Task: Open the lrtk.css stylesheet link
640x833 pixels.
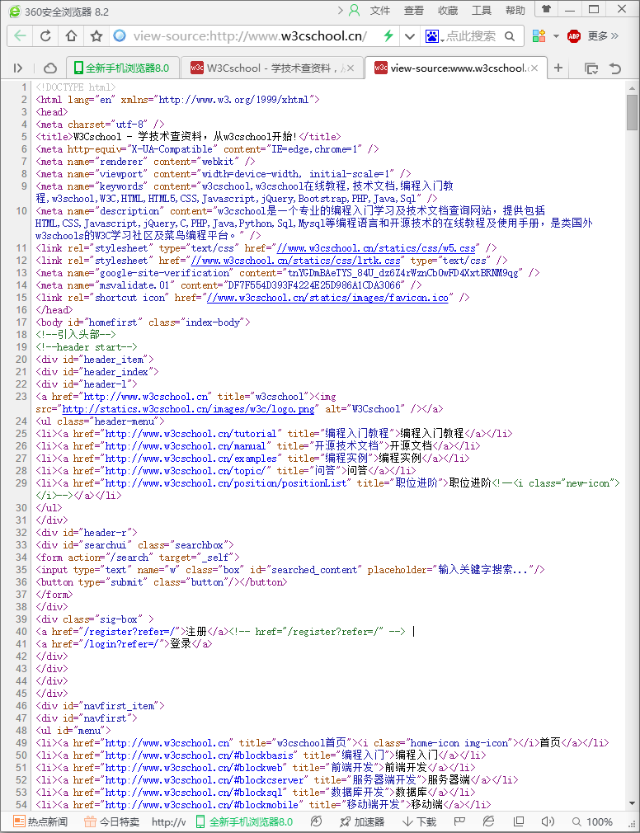Action: click(x=296, y=261)
